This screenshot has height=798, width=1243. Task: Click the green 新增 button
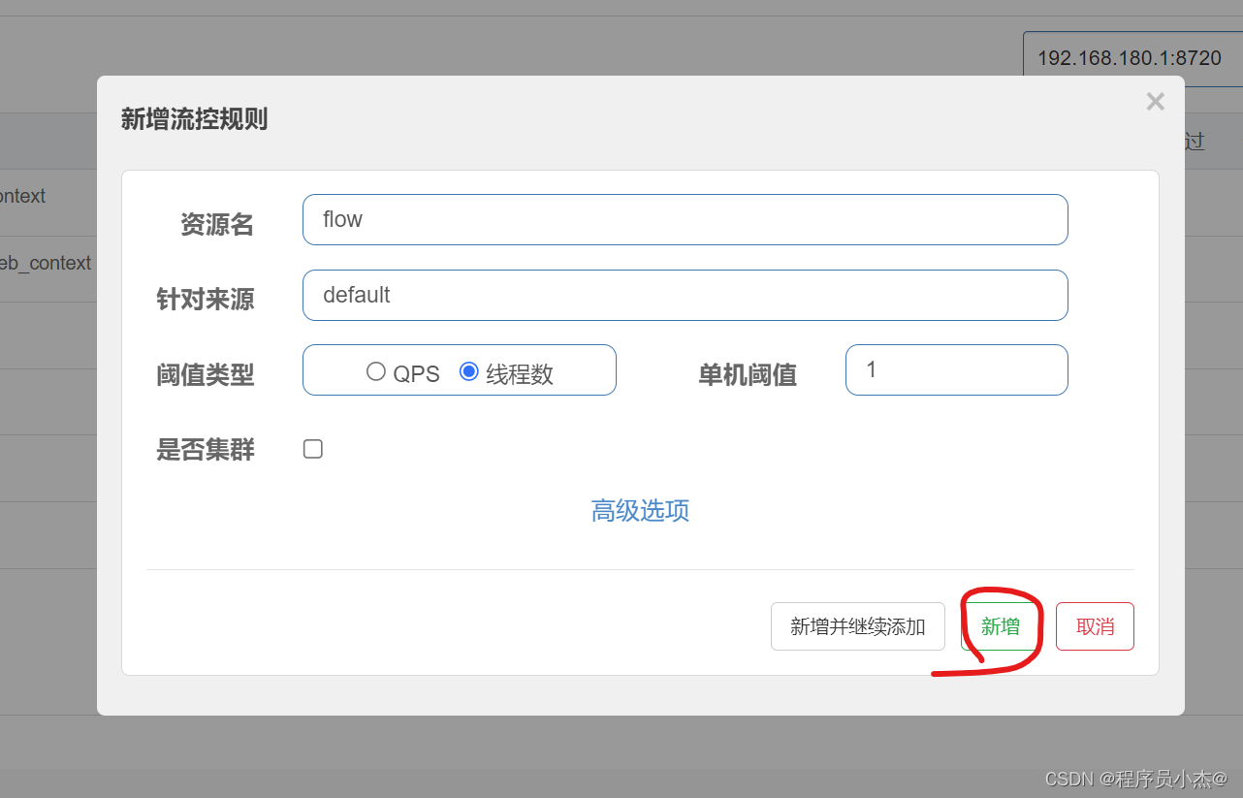click(x=1001, y=626)
